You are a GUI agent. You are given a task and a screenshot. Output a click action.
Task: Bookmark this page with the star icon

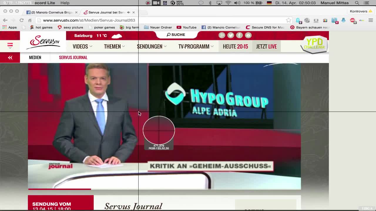coord(288,20)
